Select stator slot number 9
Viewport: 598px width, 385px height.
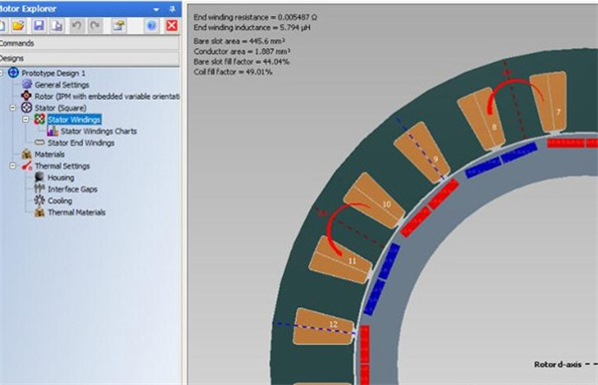pyautogui.click(x=422, y=153)
